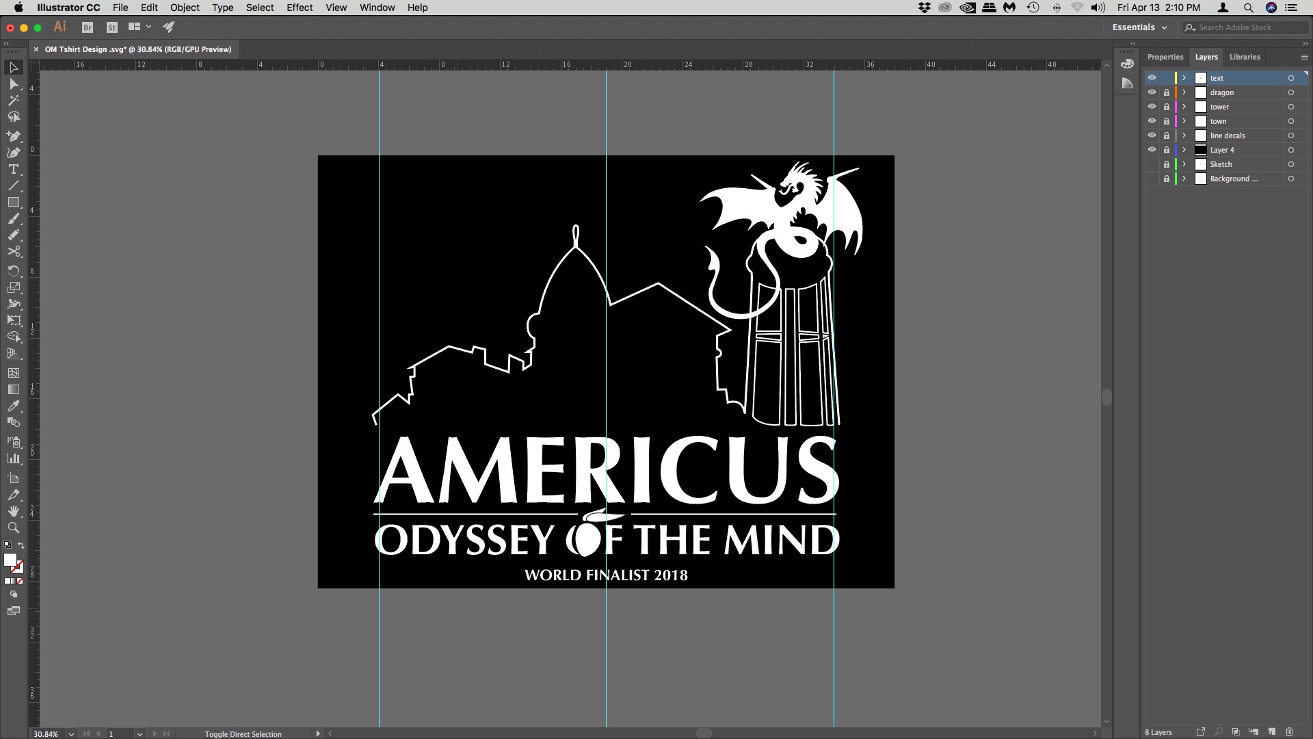Select the Pen tool
Screen dimensions: 1313x739
pos(13,136)
